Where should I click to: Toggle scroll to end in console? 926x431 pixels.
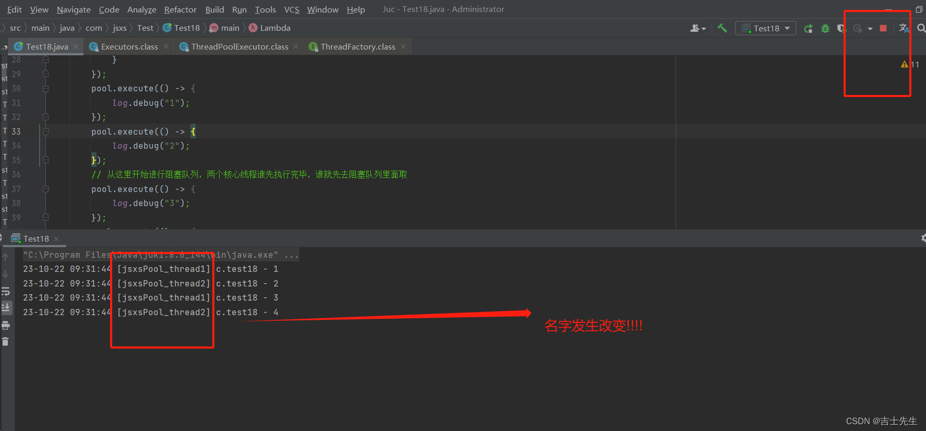tap(6, 307)
